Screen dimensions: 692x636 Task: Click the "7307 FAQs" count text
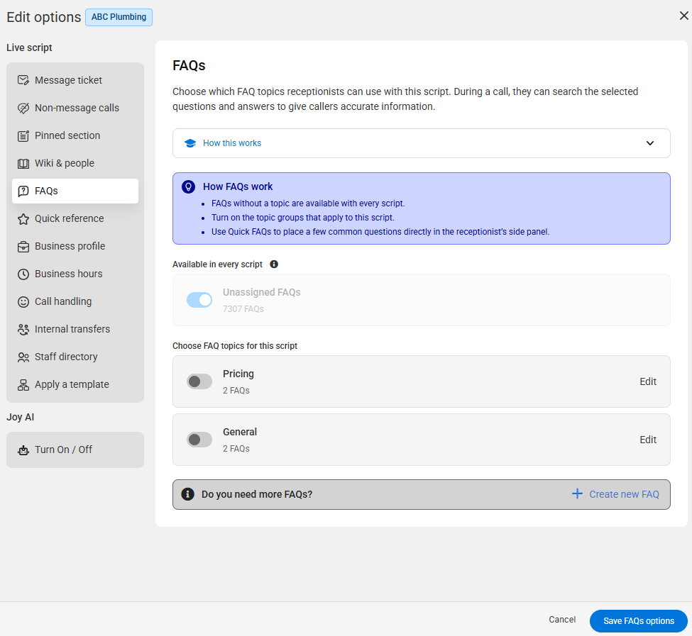[x=243, y=309]
